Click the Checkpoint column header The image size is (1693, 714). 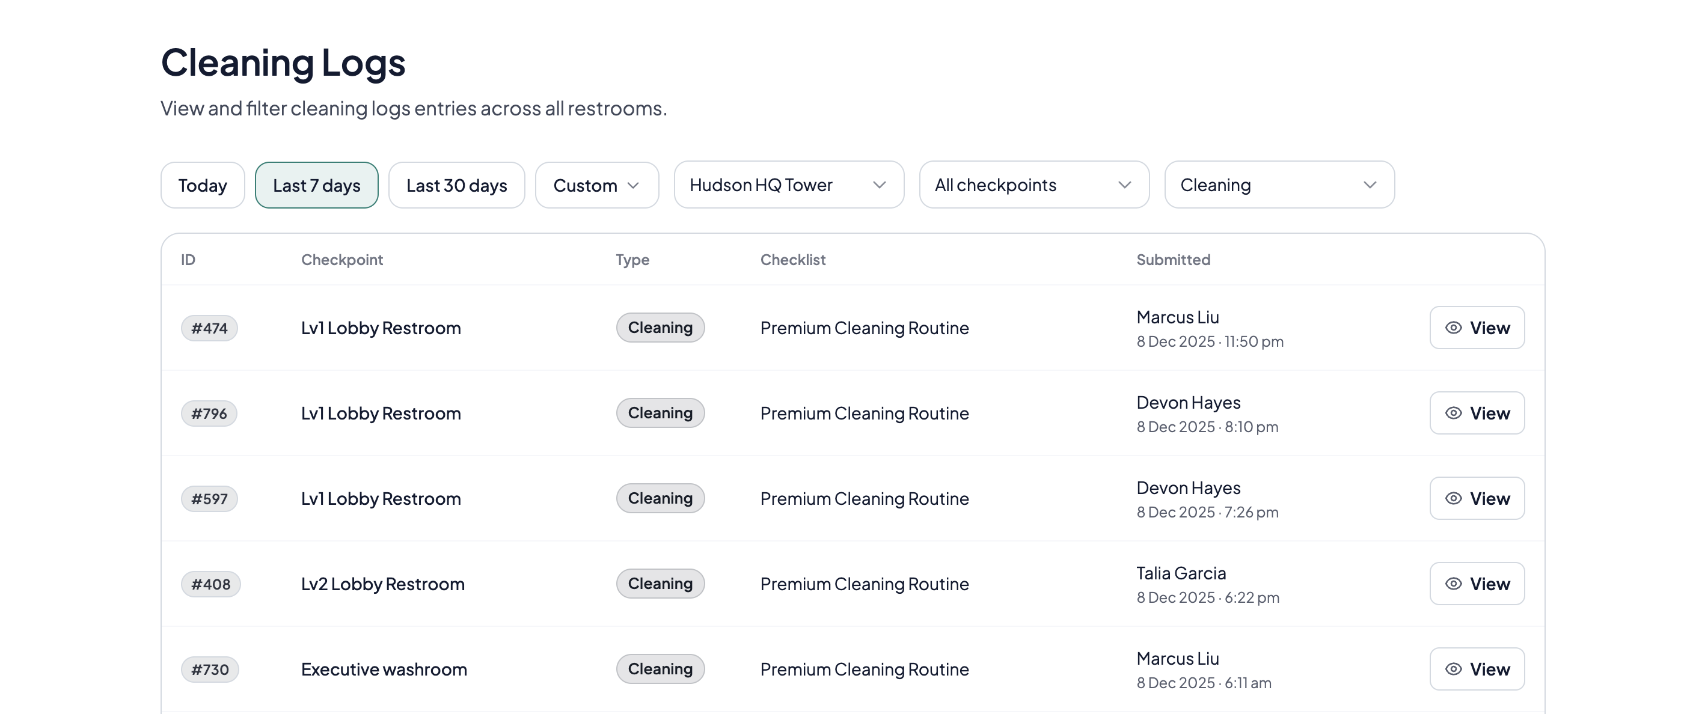pos(341,260)
